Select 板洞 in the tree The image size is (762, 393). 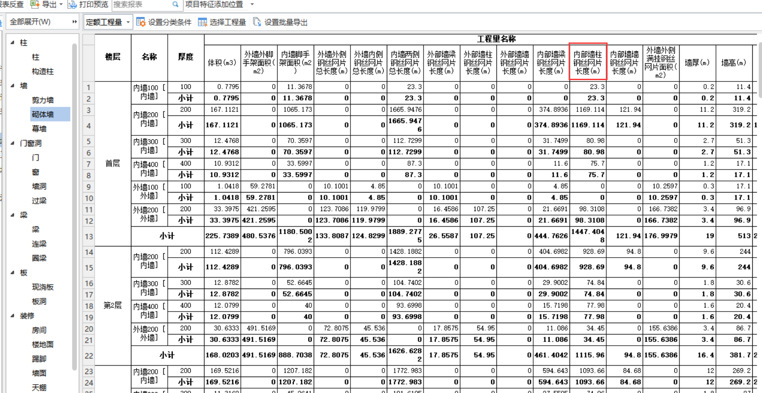39,301
